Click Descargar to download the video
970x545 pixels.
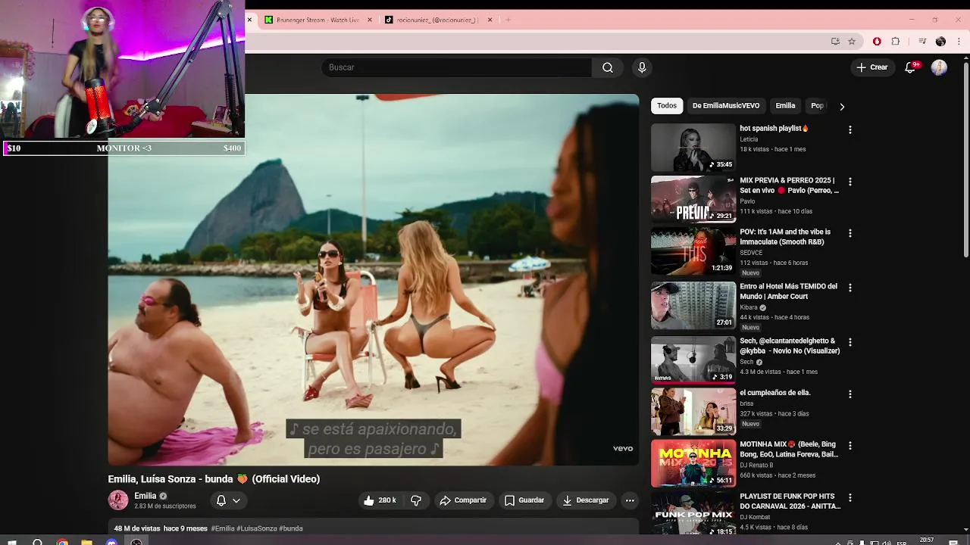[585, 500]
